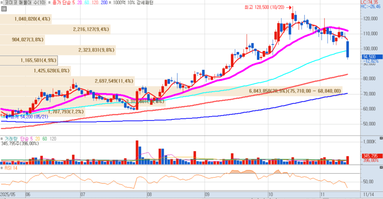383x199 pixels.
Task: Select the 1000억 10% 강세패턴 indicator label
Action: (133, 3)
